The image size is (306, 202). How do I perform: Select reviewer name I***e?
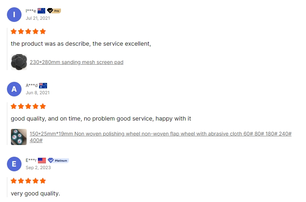click(x=31, y=11)
